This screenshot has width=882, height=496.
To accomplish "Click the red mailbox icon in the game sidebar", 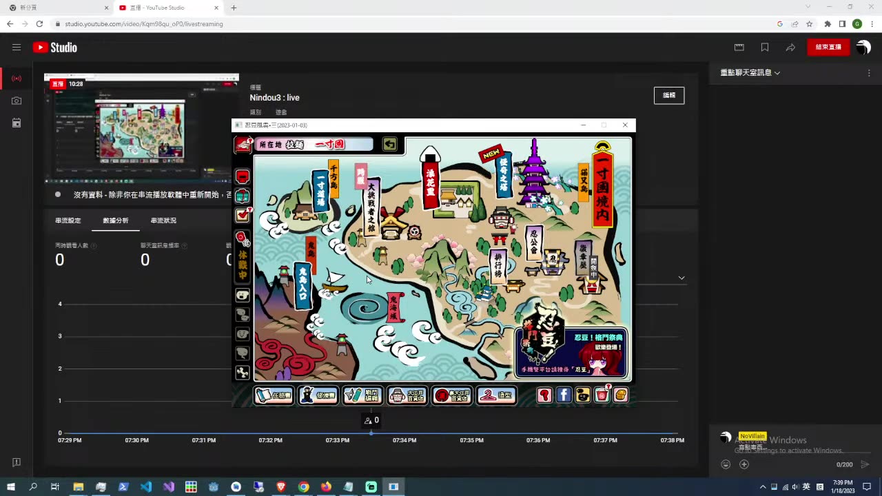I will [x=243, y=176].
